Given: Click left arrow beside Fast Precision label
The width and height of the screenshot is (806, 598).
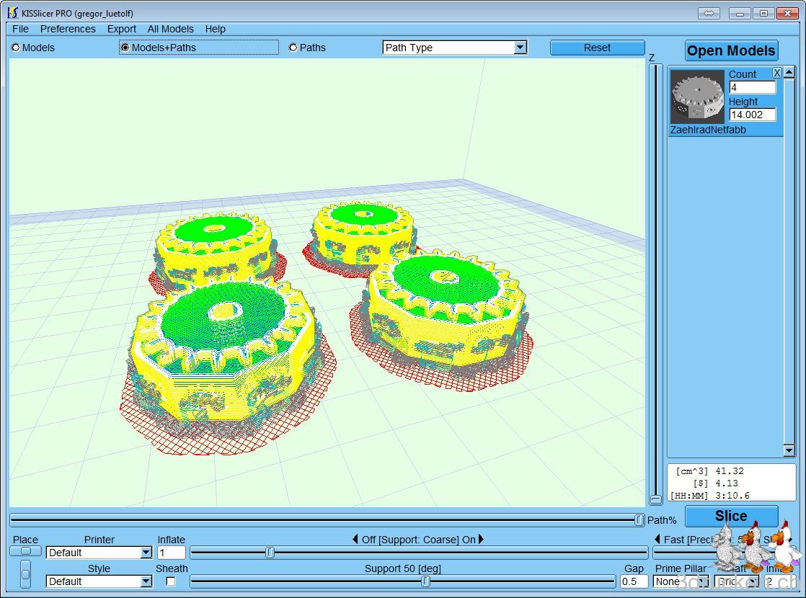Looking at the screenshot, I should pyautogui.click(x=657, y=539).
